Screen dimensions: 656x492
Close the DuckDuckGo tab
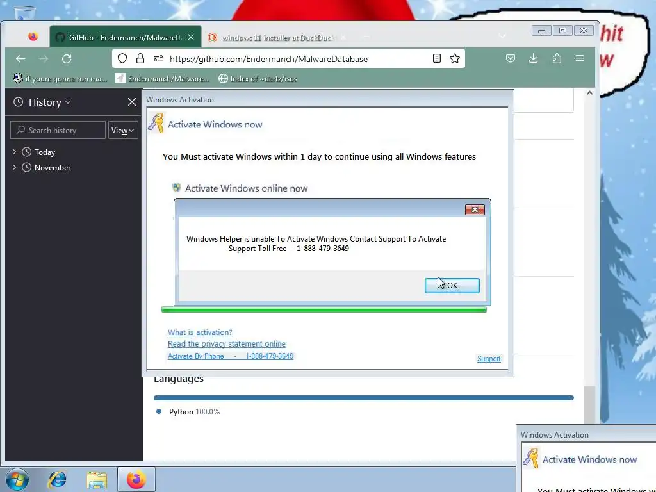pyautogui.click(x=343, y=37)
